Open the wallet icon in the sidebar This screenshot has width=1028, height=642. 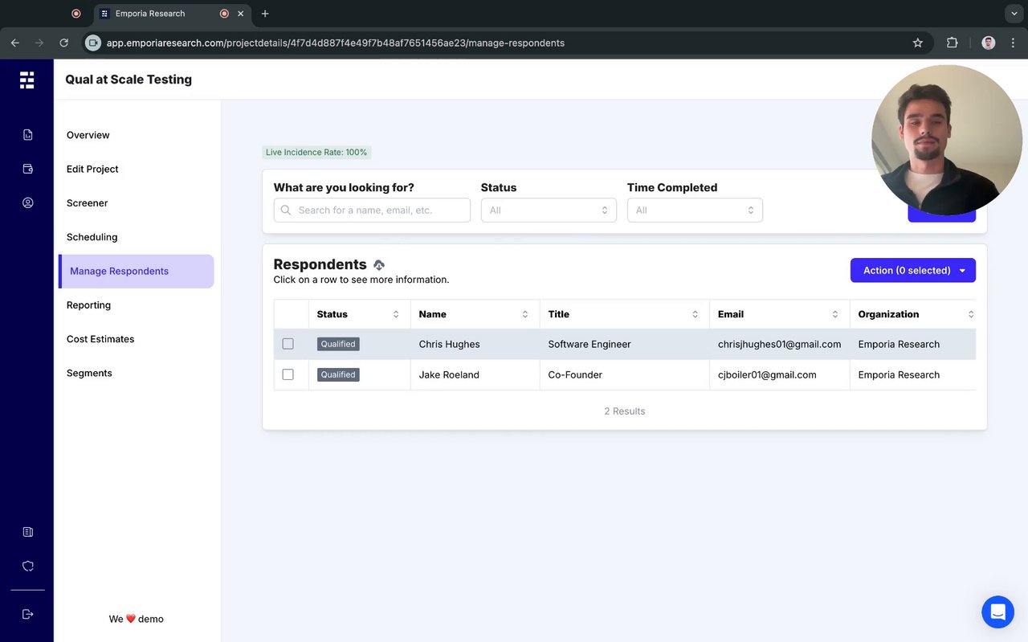(28, 169)
